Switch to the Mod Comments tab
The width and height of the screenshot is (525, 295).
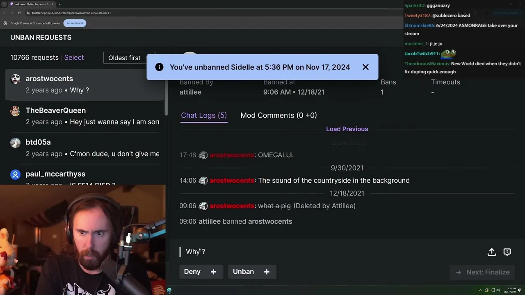click(278, 115)
